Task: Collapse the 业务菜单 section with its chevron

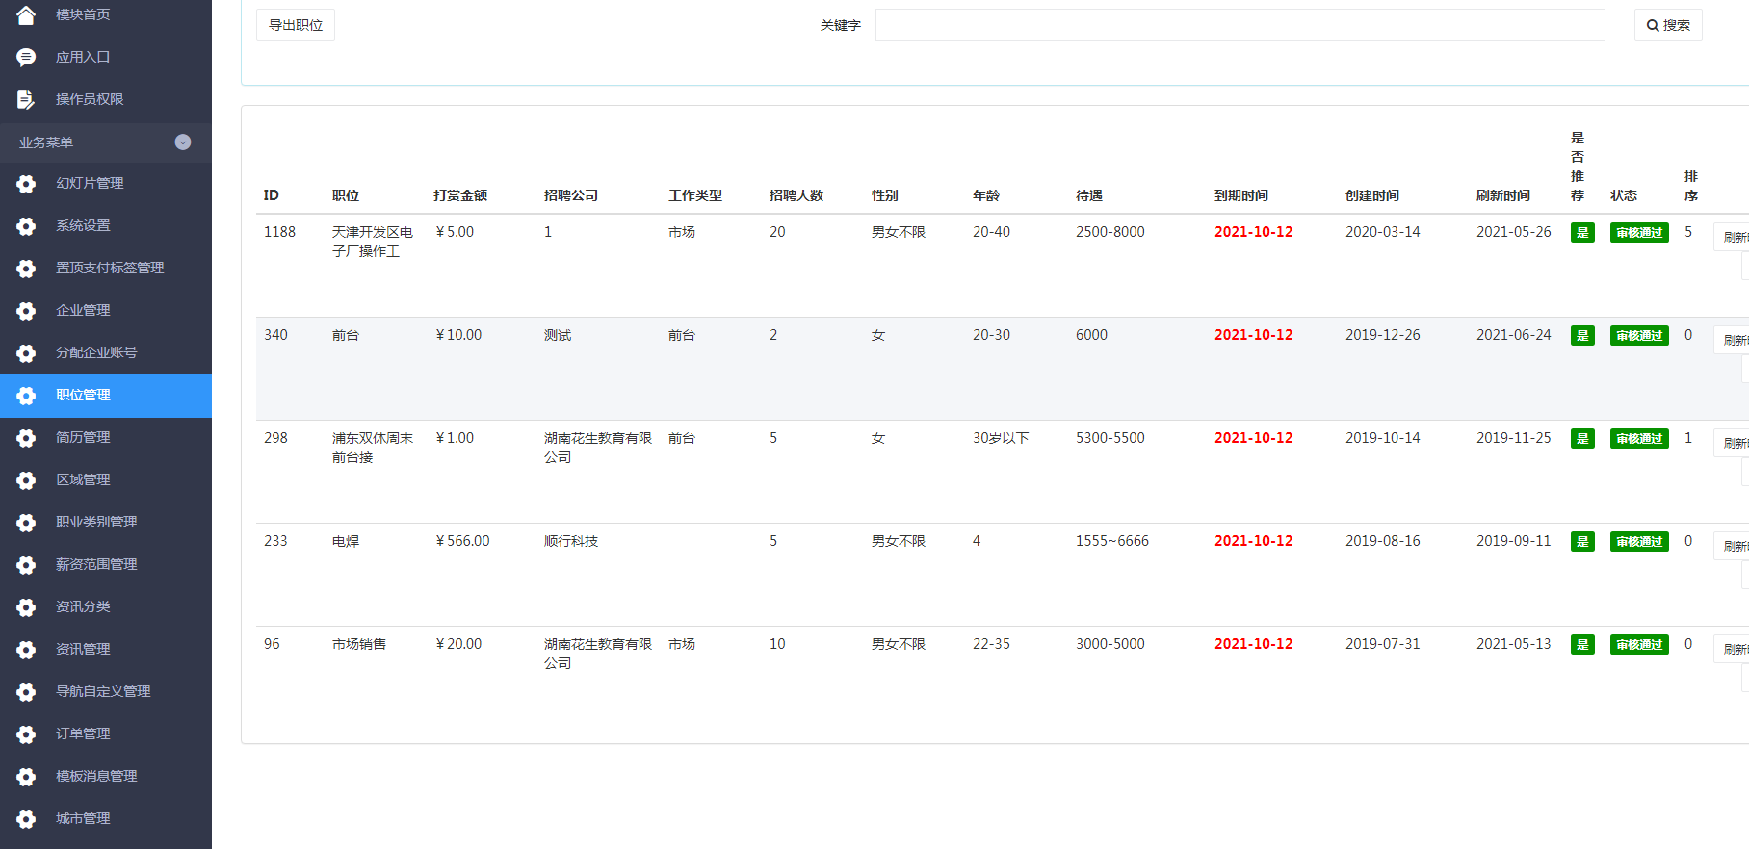Action: [x=183, y=142]
